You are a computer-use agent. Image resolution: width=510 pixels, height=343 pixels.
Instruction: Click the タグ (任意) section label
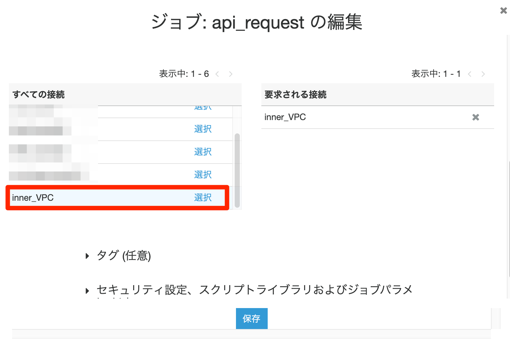[x=124, y=256]
